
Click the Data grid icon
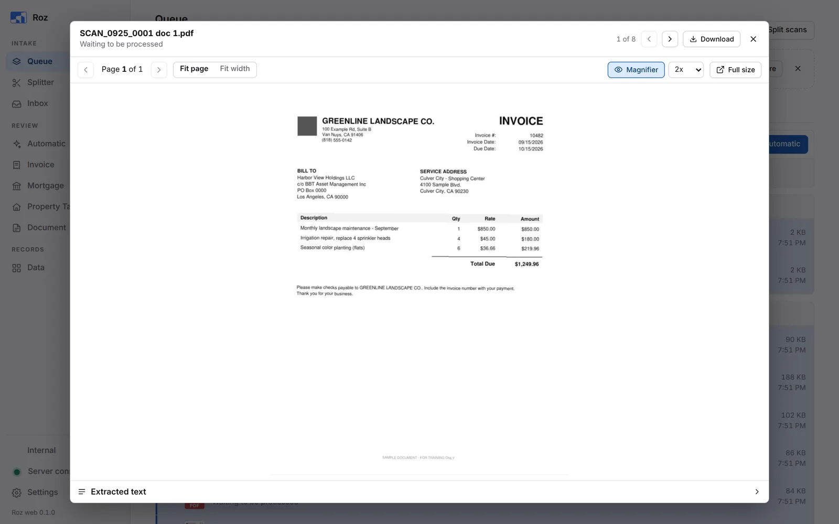[17, 267]
